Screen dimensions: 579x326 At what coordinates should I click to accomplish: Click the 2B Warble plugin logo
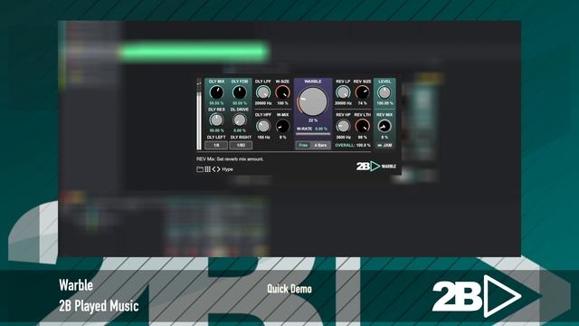coord(376,167)
